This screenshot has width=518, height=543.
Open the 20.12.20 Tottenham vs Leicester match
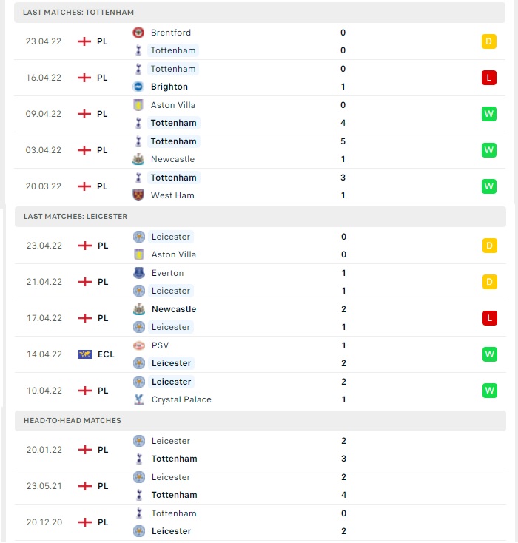pos(260,522)
